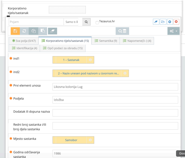
Task: Click Godina održavanja sastanka field
Action: pos(115,153)
